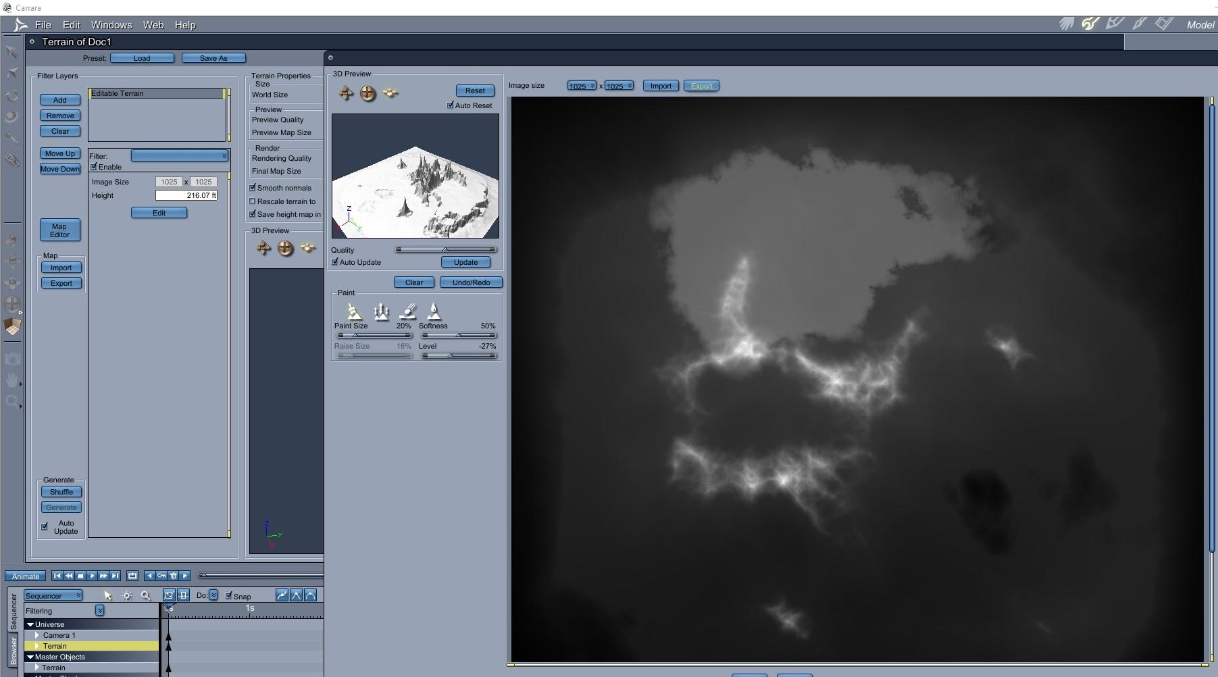Image resolution: width=1218 pixels, height=677 pixels.
Task: Click the Height input field
Action: [186, 195]
